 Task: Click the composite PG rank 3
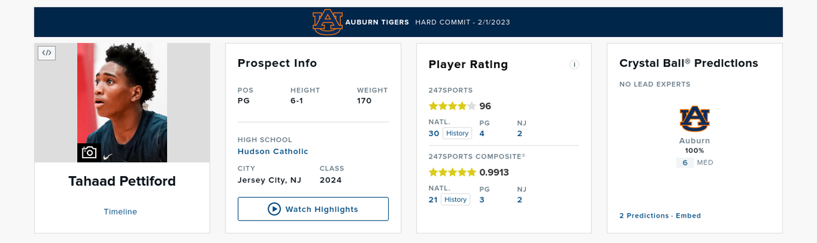click(482, 200)
